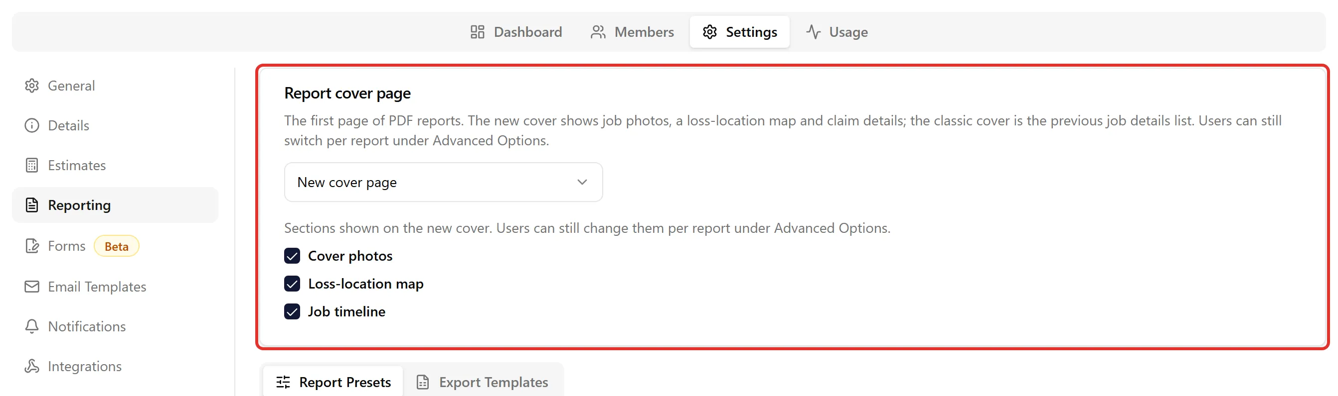1338x396 pixels.
Task: Click the Members people icon
Action: tap(598, 32)
